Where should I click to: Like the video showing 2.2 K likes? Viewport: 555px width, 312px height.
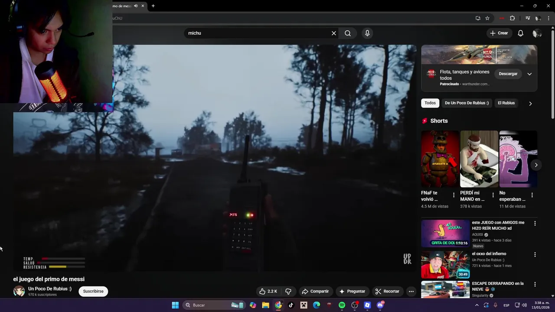pyautogui.click(x=268, y=291)
